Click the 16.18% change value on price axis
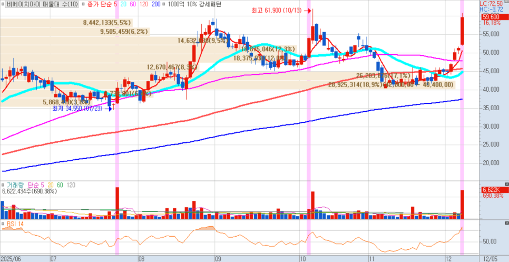The width and height of the screenshot is (509, 262). 491,23
